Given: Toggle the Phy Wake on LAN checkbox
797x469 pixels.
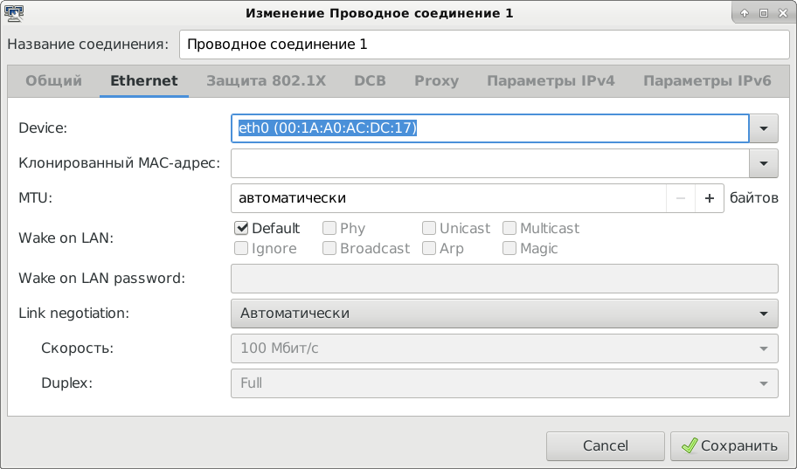Looking at the screenshot, I should (329, 228).
